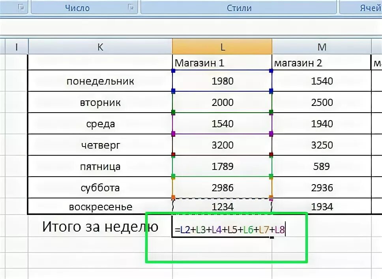
Task: Select column L header
Action: point(223,46)
